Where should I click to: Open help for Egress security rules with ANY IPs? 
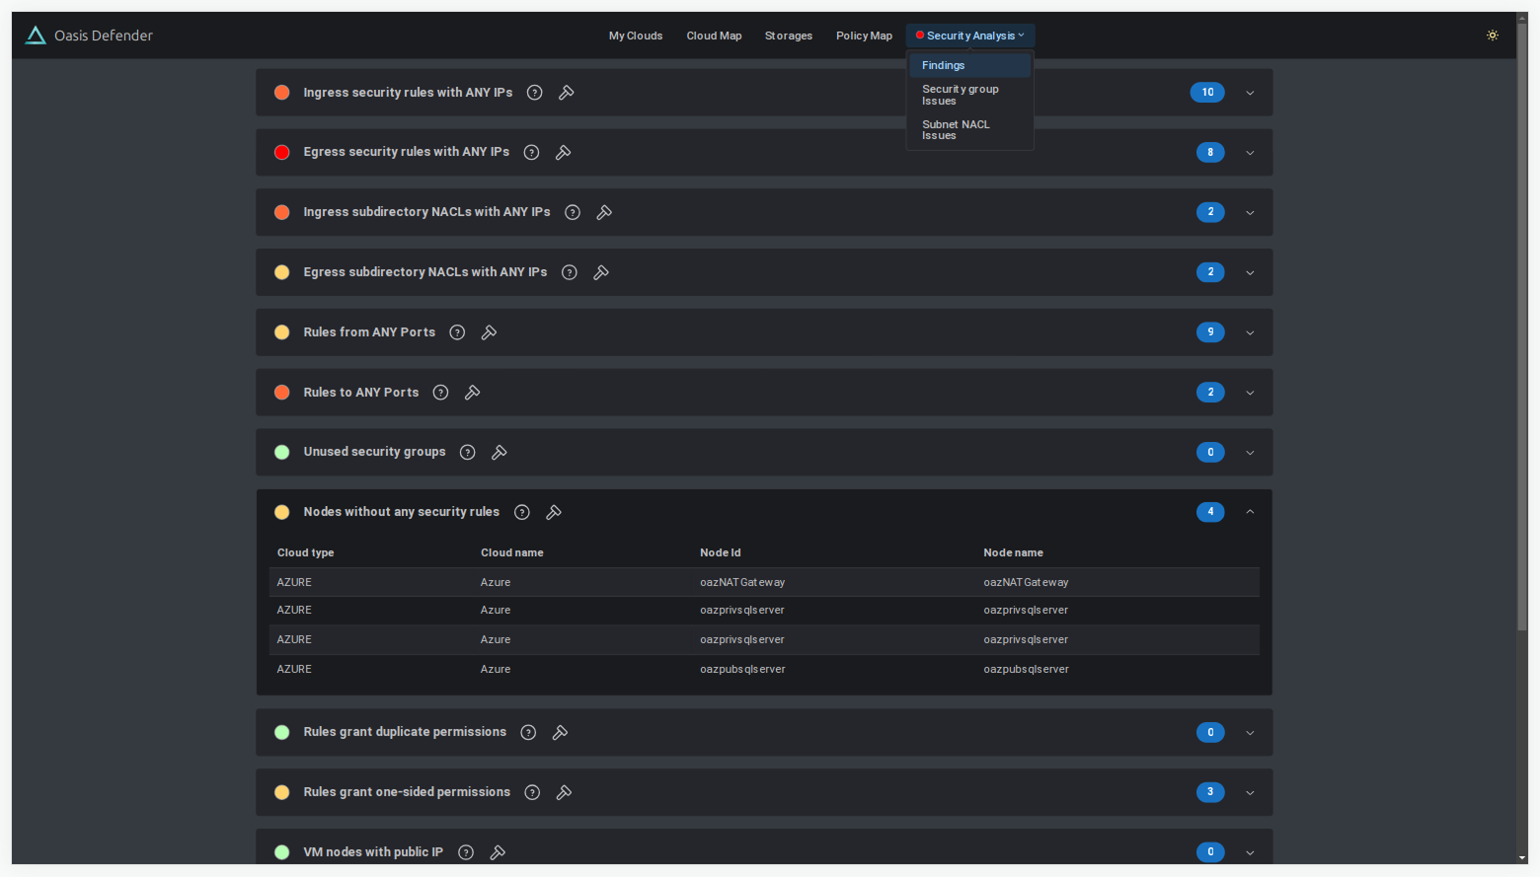531,153
